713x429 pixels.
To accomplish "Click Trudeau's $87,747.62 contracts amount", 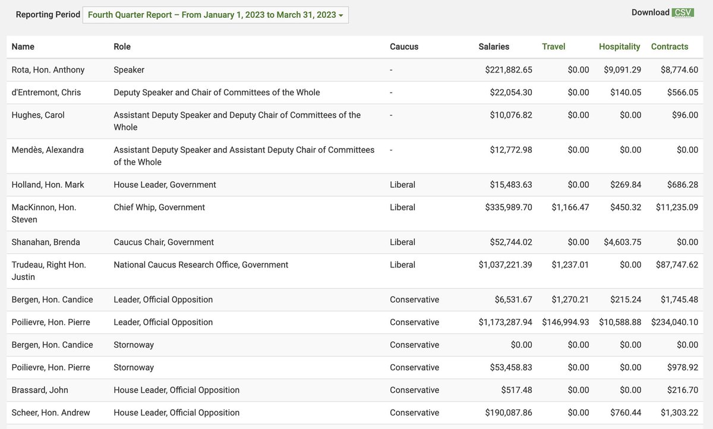I will click(675, 265).
